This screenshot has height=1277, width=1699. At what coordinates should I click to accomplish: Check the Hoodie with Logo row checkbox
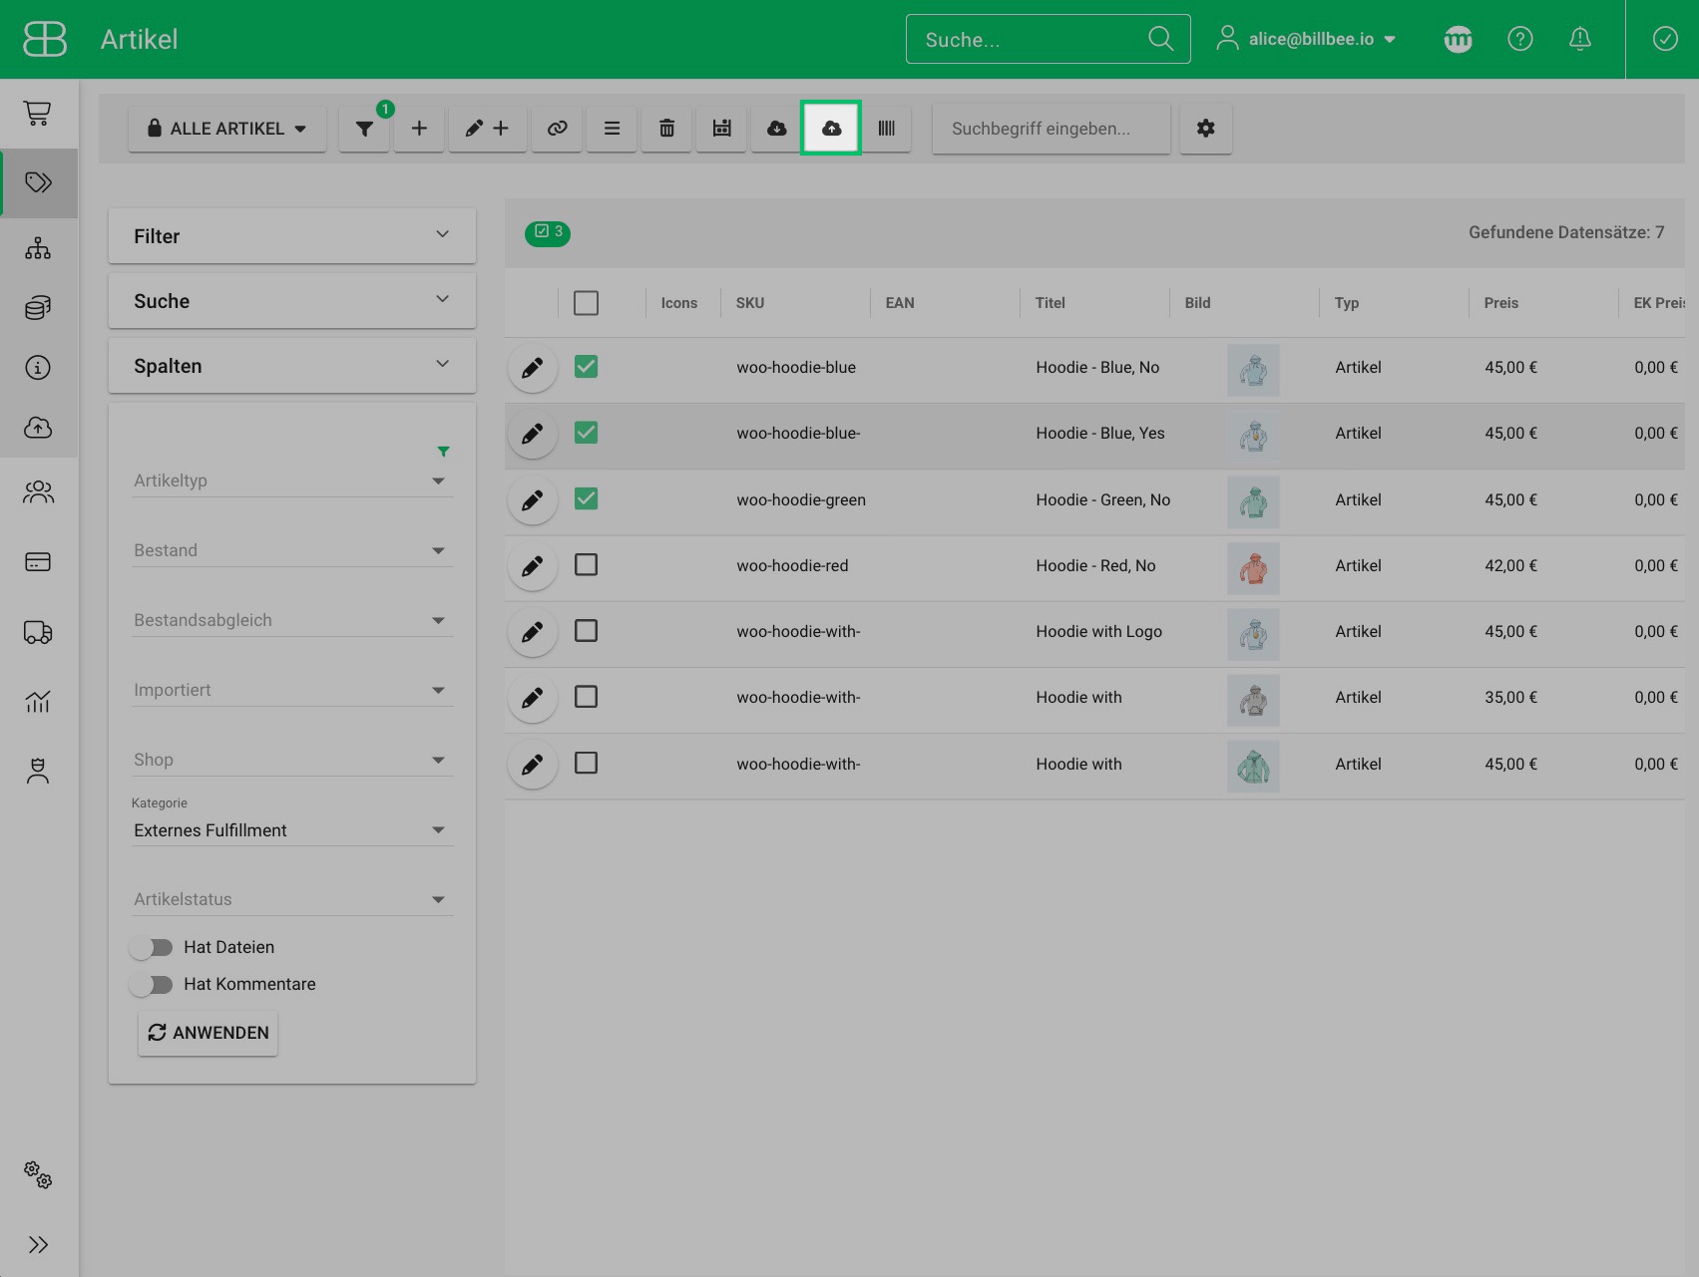[587, 631]
